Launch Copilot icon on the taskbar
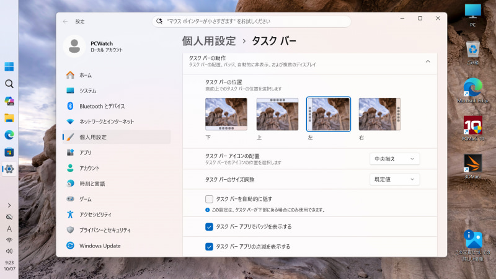This screenshot has width=496, height=279. tap(9, 101)
